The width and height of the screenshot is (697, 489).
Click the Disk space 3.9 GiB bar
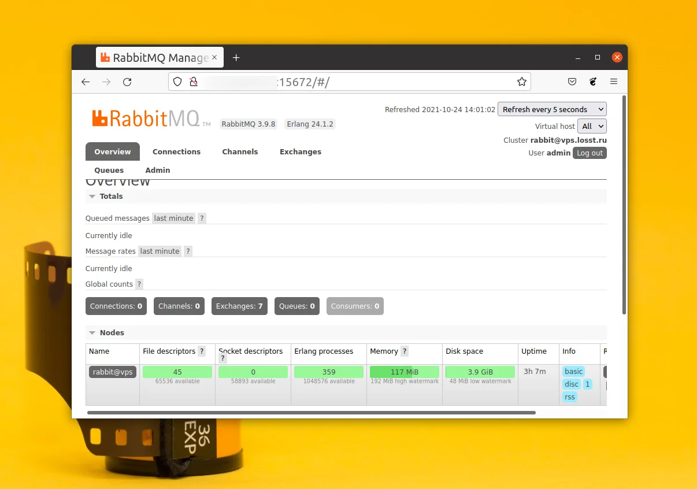tap(480, 372)
